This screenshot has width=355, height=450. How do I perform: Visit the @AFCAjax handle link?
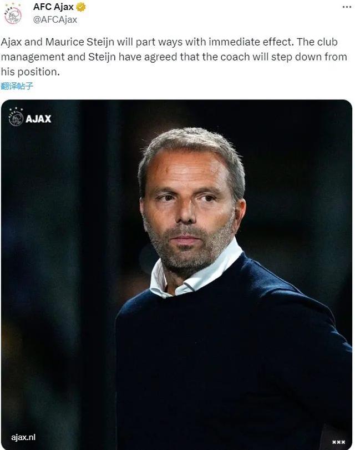pyautogui.click(x=55, y=19)
